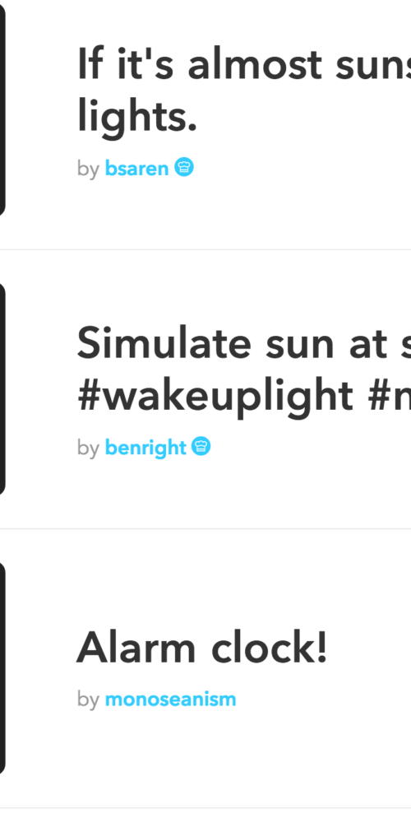Click the dark thumbnail beside the bsaren recipe

pyautogui.click(x=2, y=109)
